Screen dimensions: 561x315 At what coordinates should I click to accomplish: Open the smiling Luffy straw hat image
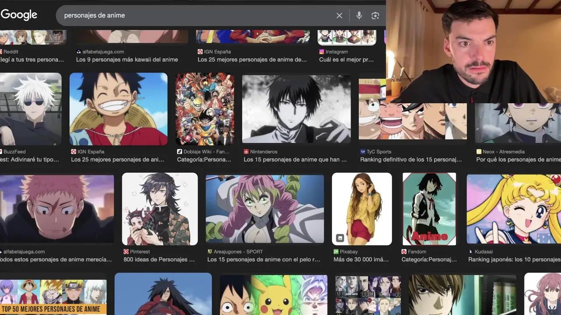pyautogui.click(x=118, y=109)
